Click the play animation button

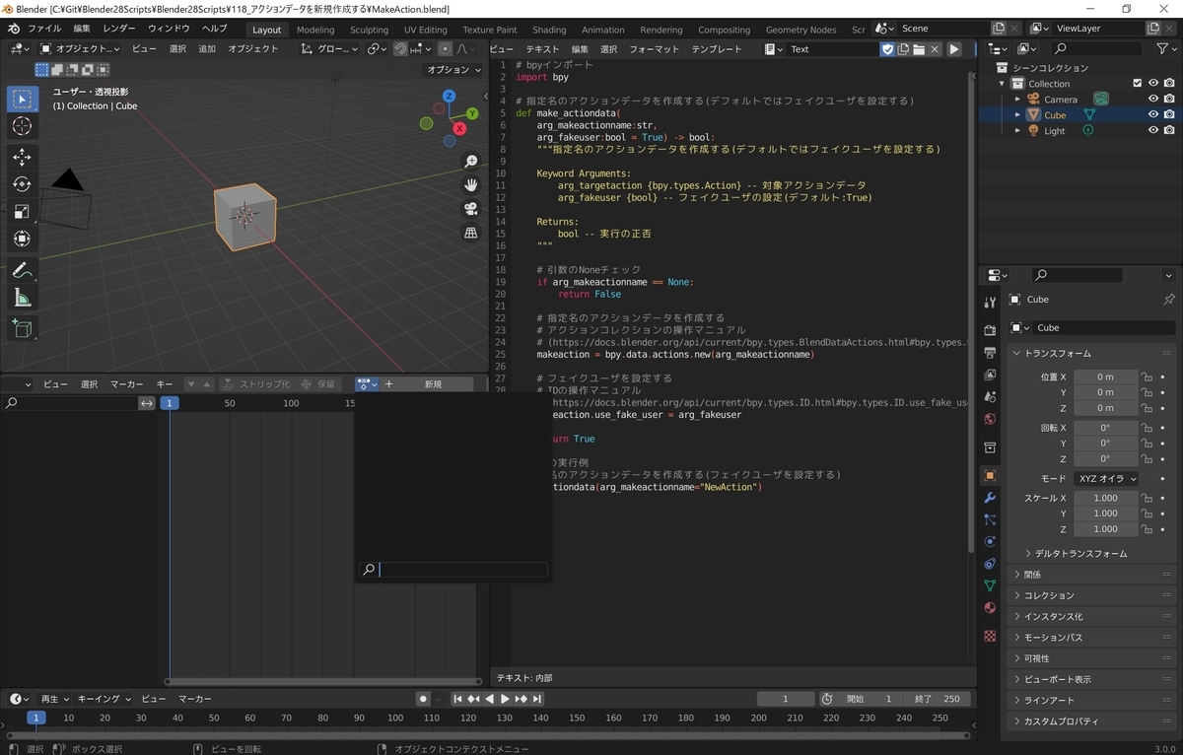coord(506,699)
